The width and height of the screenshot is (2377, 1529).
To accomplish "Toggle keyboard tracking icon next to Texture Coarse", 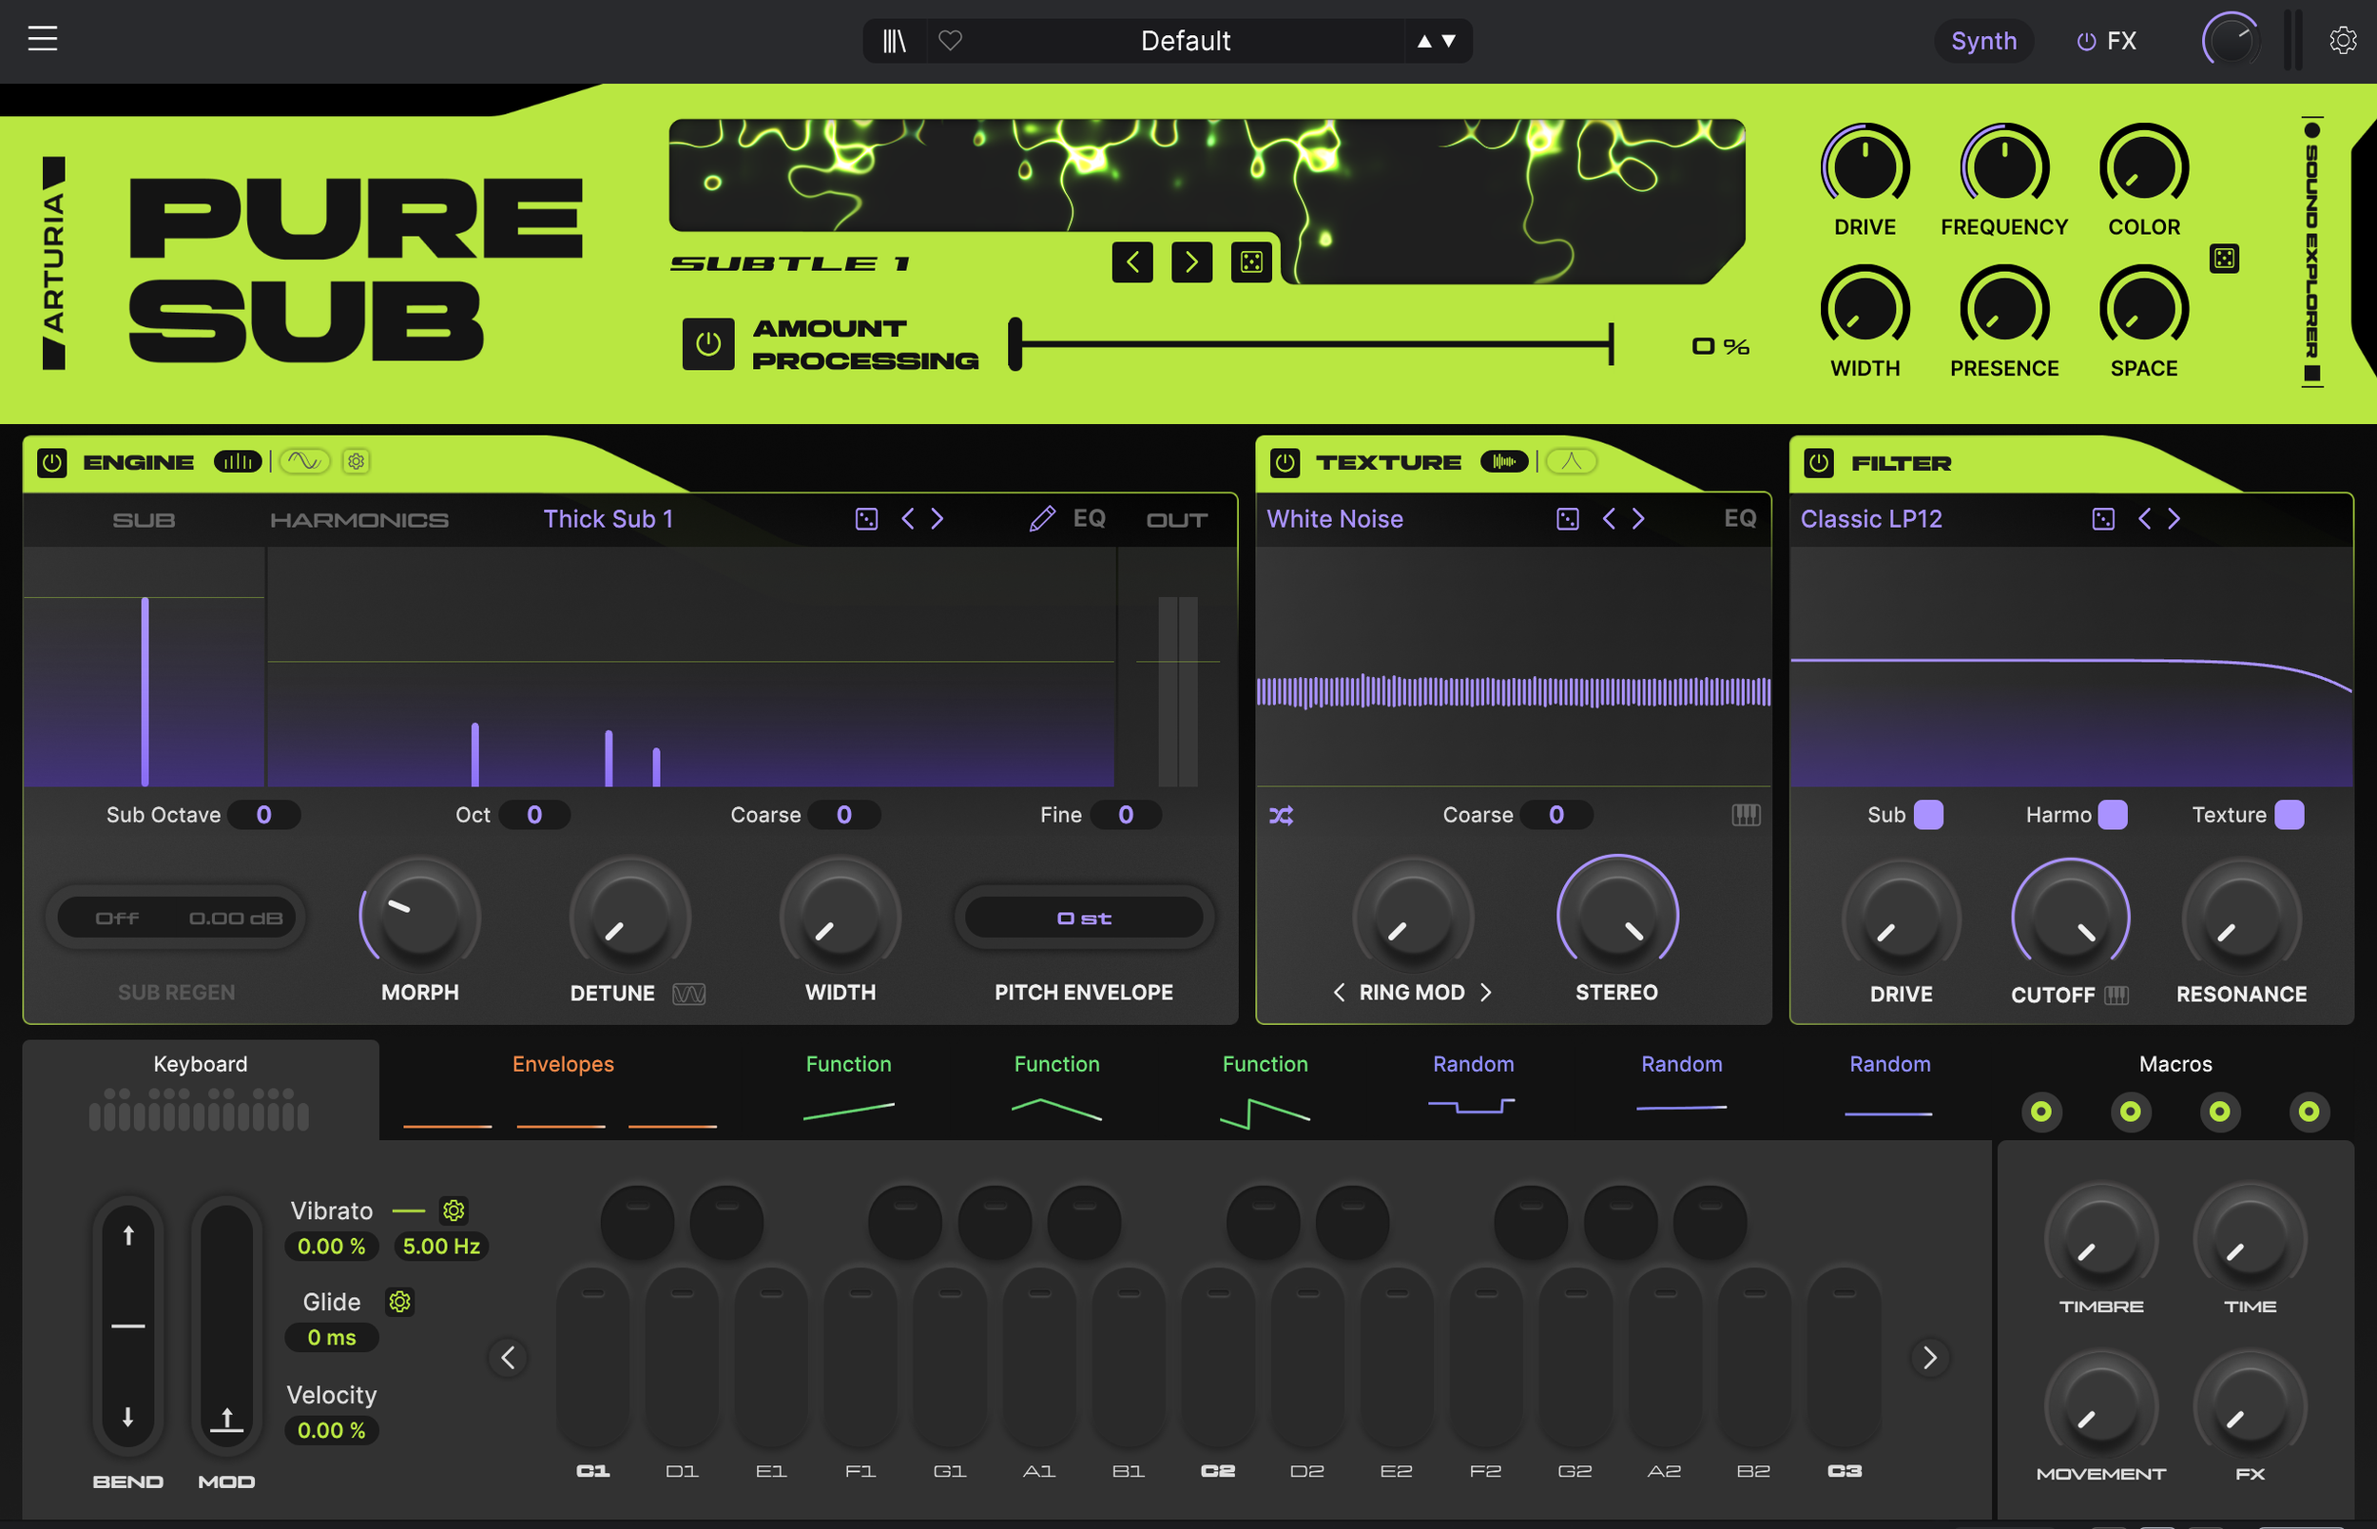I will coord(1746,815).
